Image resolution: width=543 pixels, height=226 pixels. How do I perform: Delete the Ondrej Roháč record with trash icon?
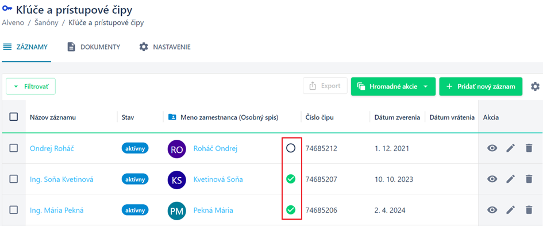(529, 148)
